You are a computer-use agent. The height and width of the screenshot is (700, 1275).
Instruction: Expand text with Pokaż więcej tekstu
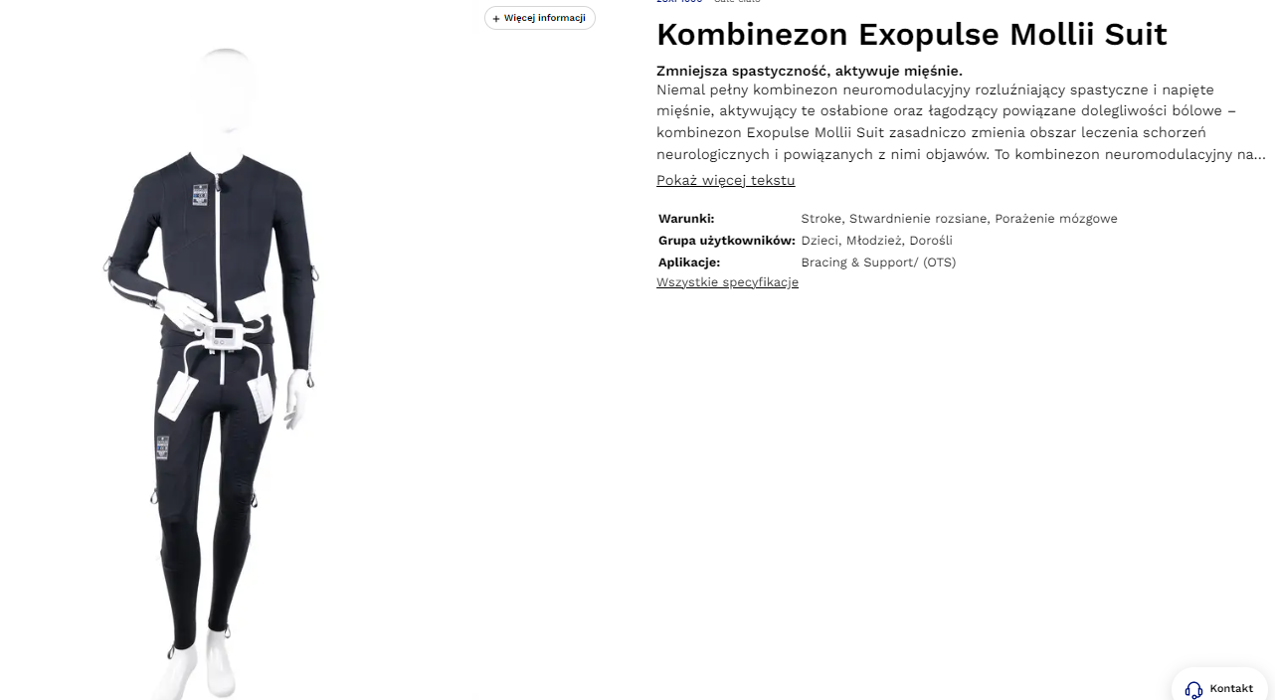click(x=726, y=180)
